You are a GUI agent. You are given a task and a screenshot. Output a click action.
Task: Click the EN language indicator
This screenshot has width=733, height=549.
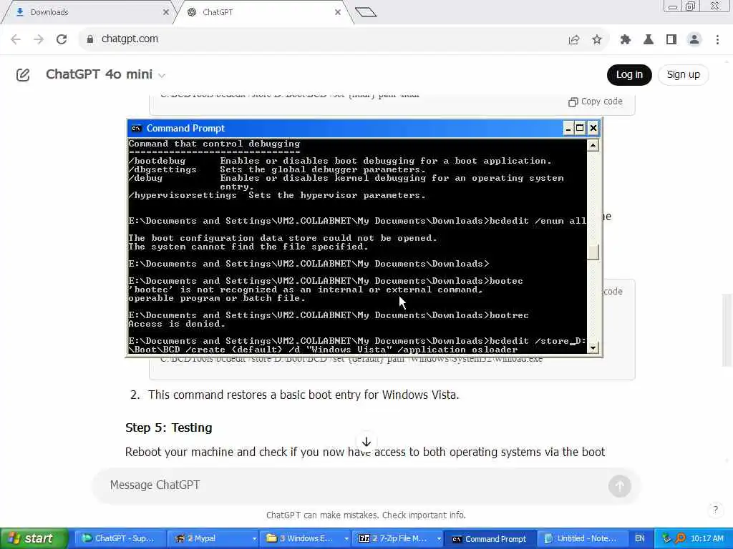pyautogui.click(x=639, y=539)
